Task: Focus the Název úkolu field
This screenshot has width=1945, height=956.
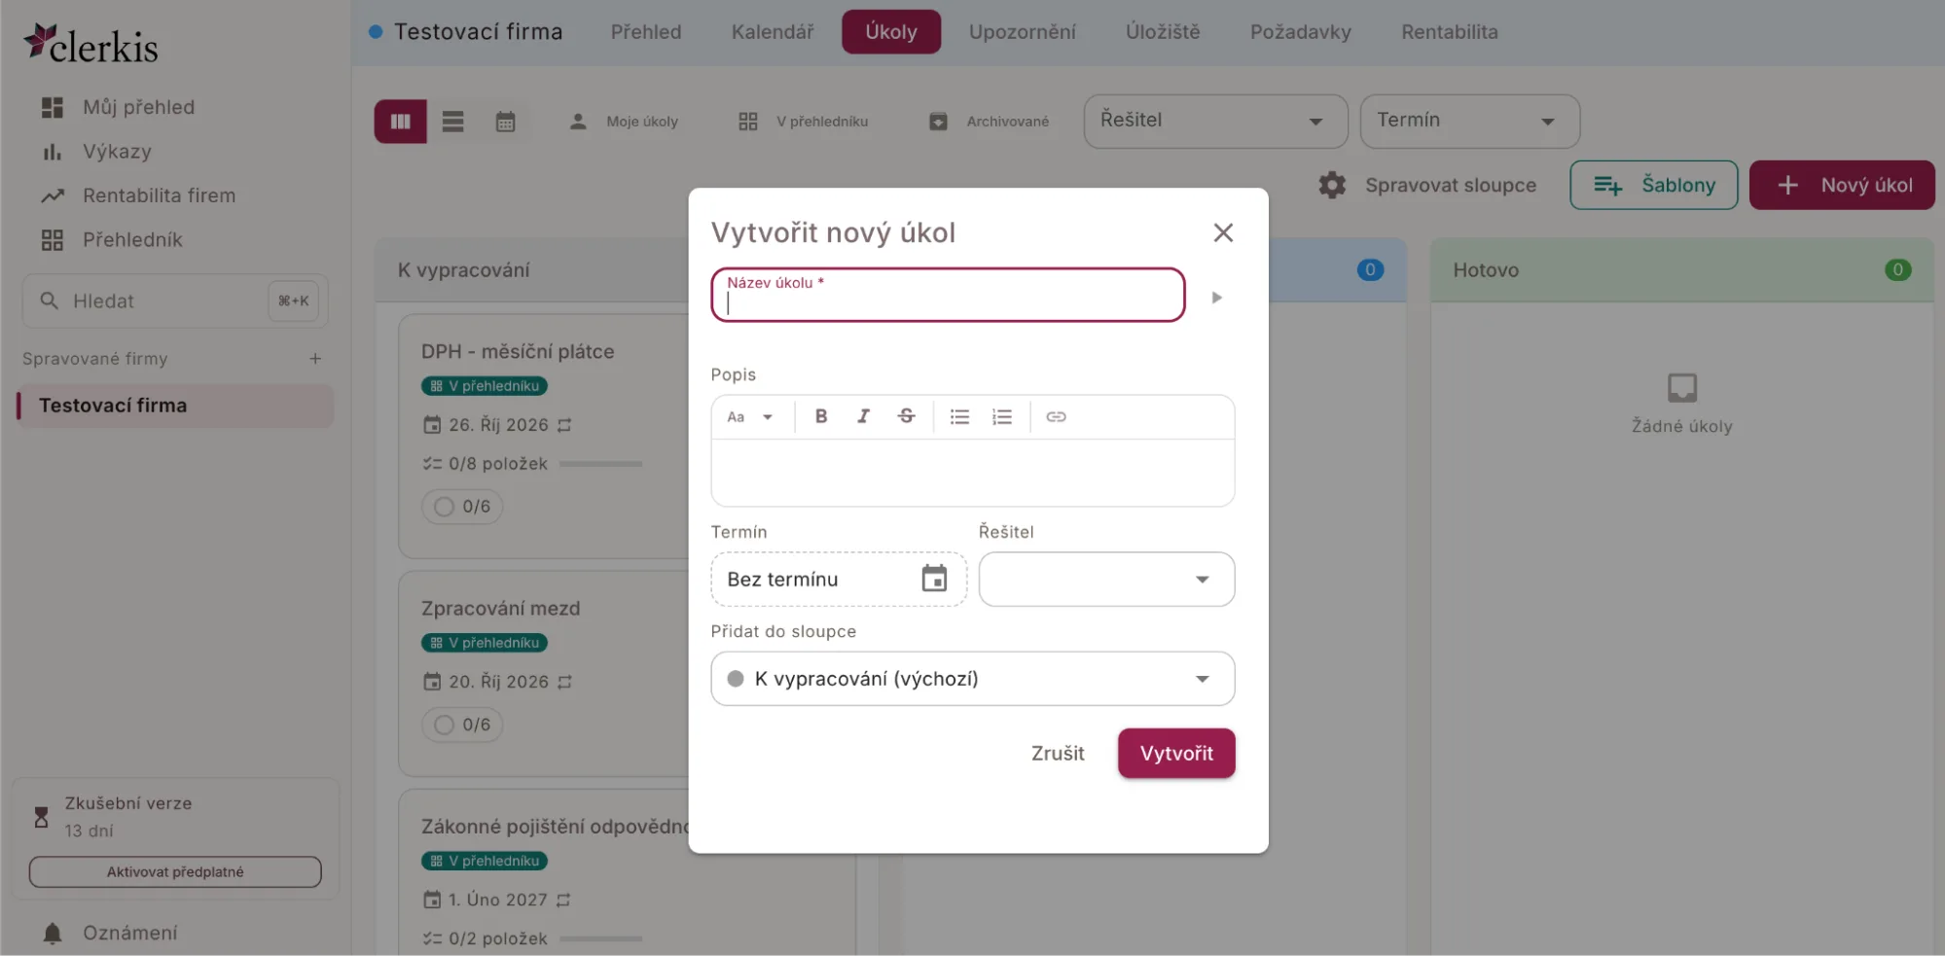Action: point(948,295)
